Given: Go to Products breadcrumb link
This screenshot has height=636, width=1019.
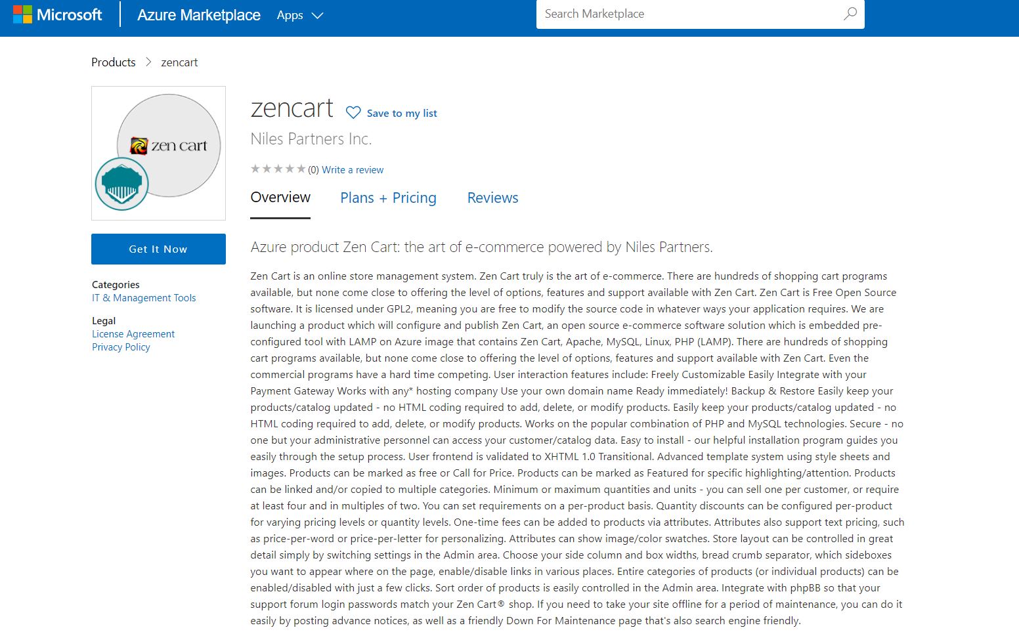Looking at the screenshot, I should tap(114, 62).
